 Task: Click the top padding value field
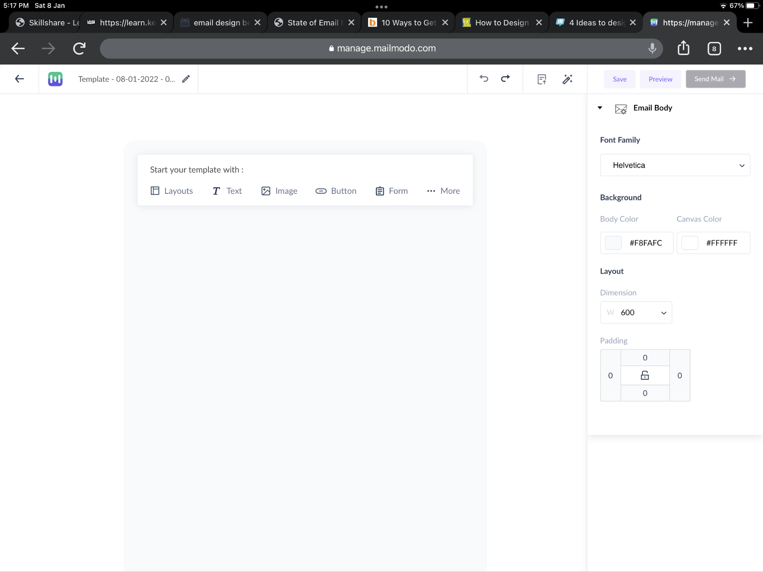pyautogui.click(x=645, y=358)
